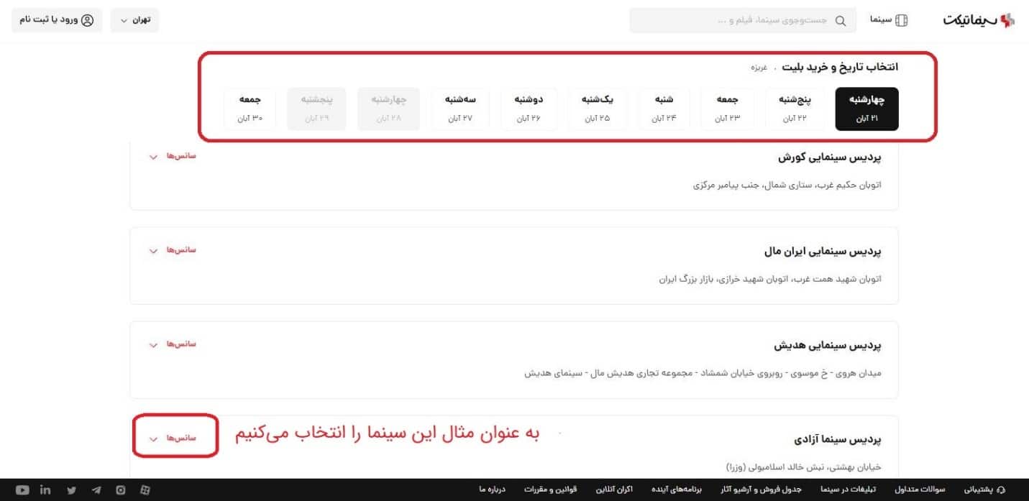This screenshot has height=501, width=1029.
Task: Select the چهارشنبه ۲۱ آبان date tab
Action: 866,109
